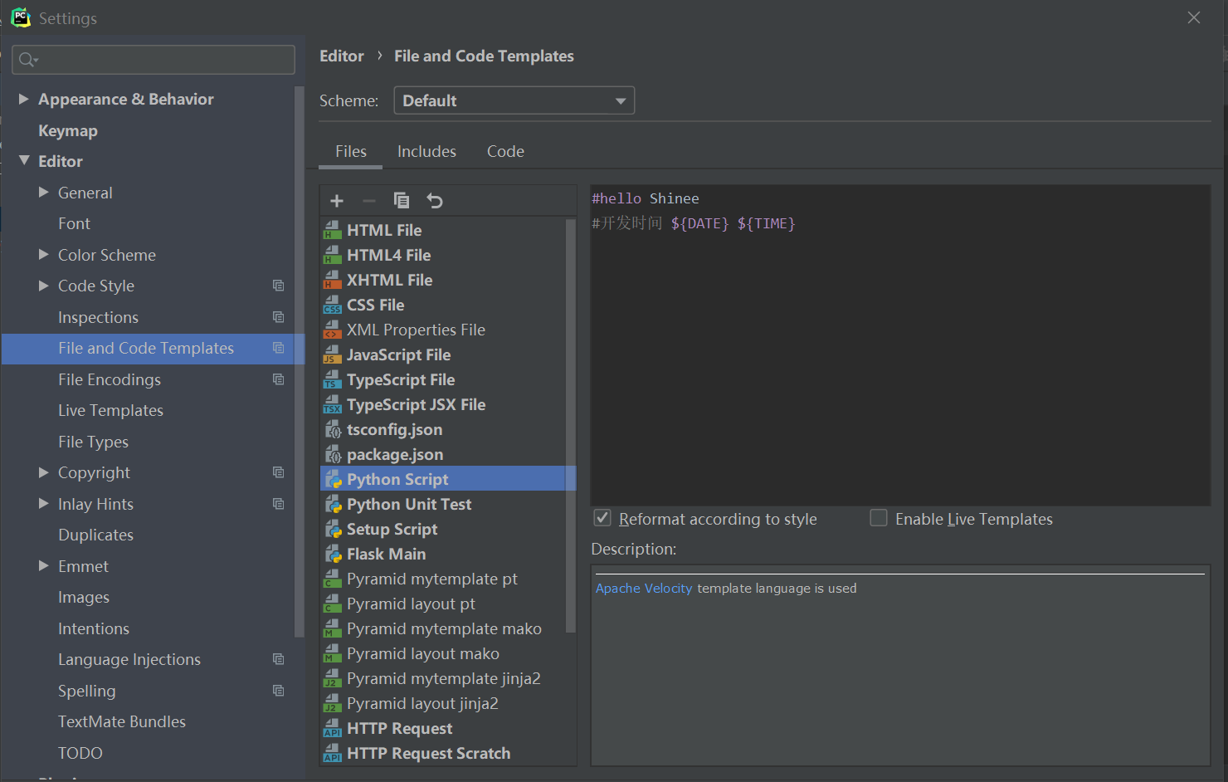Click the search magnifier icon in Settings

[x=27, y=60]
